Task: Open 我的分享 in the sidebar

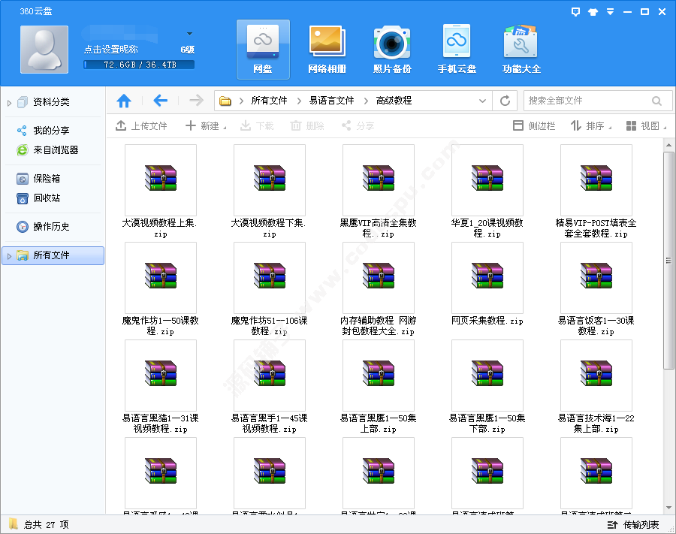Action: [51, 131]
